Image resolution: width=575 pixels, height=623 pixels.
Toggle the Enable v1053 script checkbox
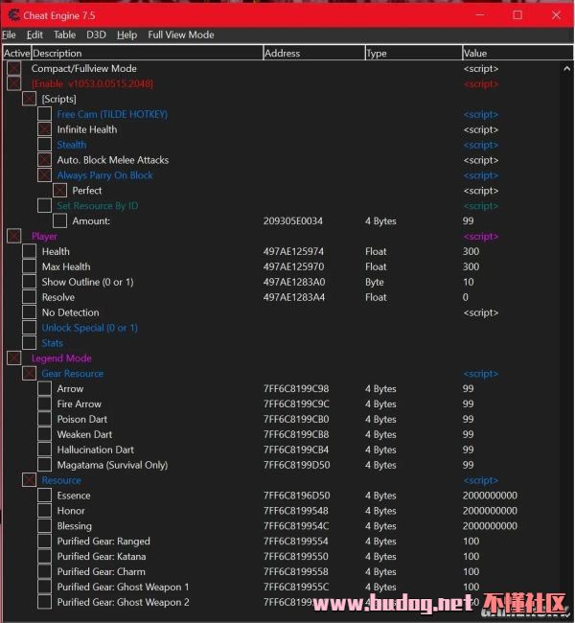pyautogui.click(x=14, y=83)
